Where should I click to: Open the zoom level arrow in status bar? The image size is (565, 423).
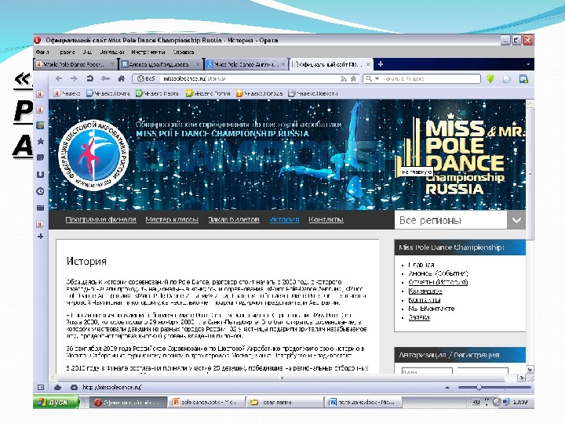[447, 388]
